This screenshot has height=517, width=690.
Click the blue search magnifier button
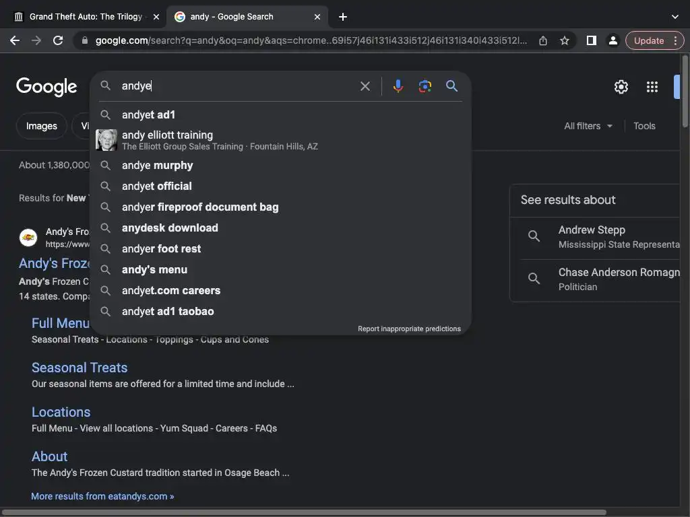point(451,86)
